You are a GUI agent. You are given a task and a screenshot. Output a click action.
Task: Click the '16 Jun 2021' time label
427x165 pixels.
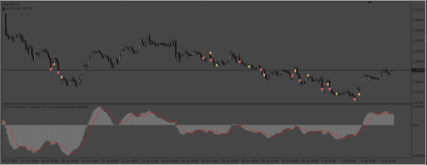[x=9, y=161]
